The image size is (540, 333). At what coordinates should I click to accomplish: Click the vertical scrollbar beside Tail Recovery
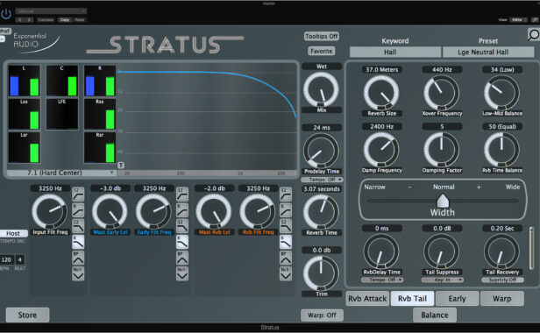pyautogui.click(x=531, y=248)
